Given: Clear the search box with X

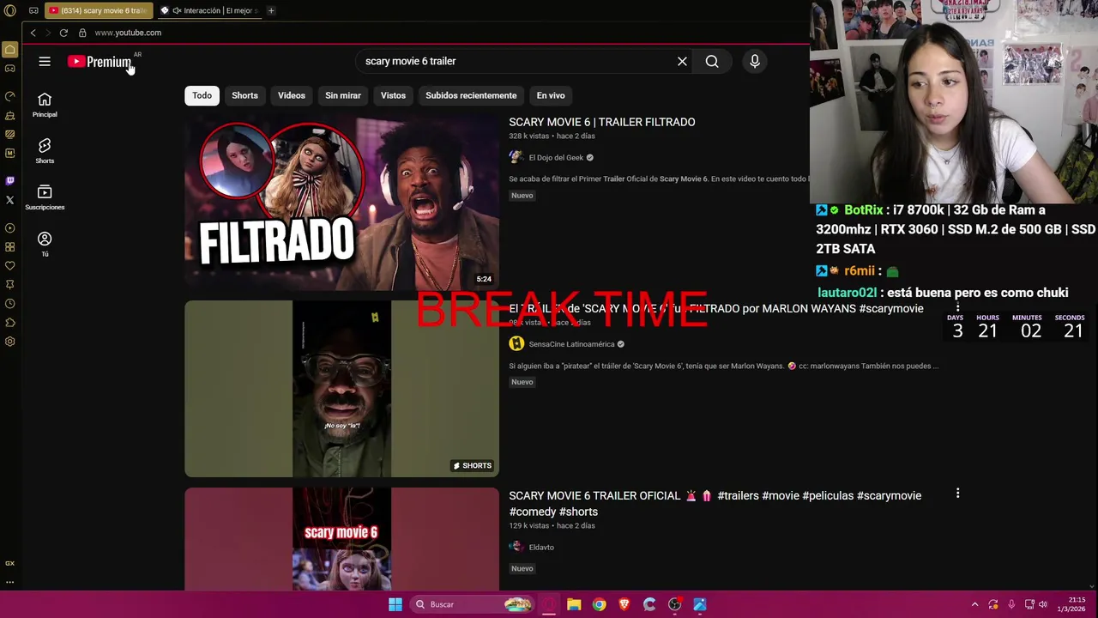Looking at the screenshot, I should tap(682, 61).
